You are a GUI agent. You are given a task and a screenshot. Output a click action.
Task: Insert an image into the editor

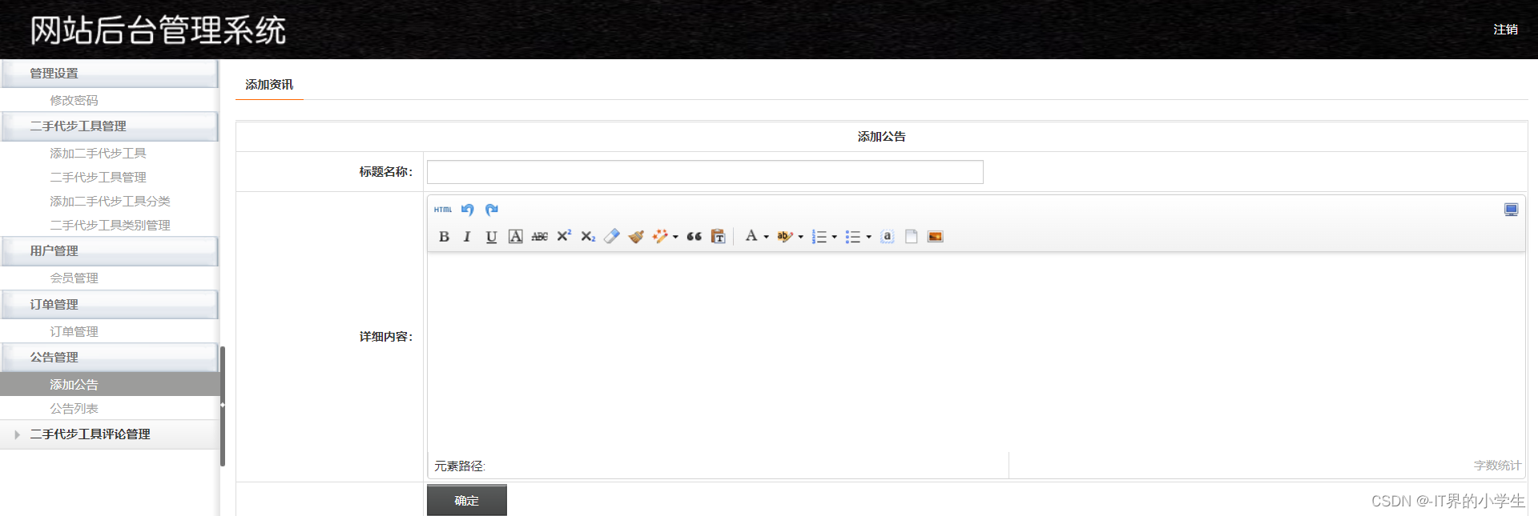tap(935, 237)
